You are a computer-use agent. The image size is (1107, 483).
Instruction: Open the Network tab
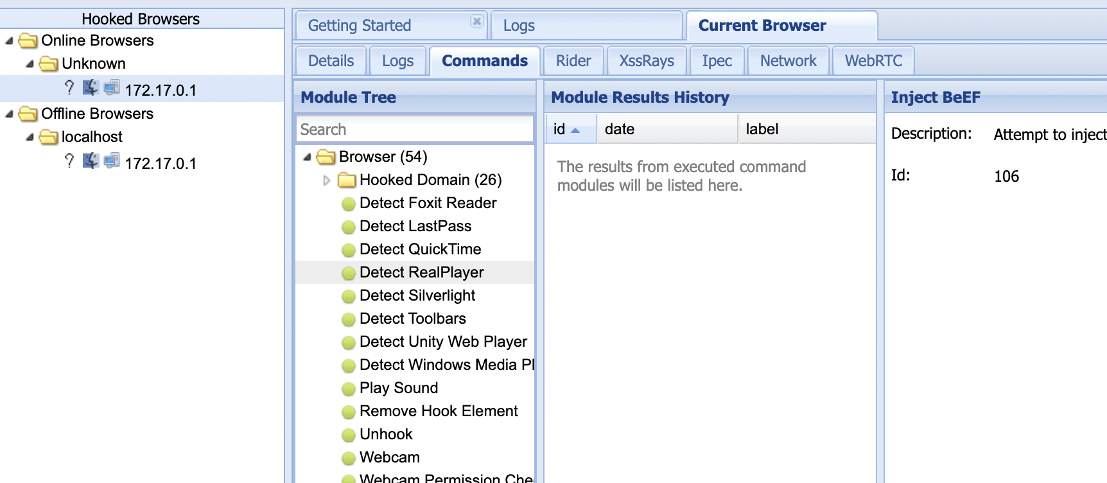(x=789, y=61)
